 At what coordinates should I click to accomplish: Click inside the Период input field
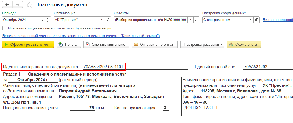point(20,20)
